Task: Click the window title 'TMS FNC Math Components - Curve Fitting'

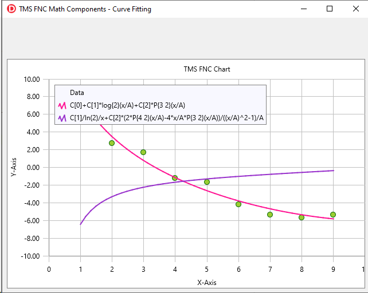Action: click(85, 9)
